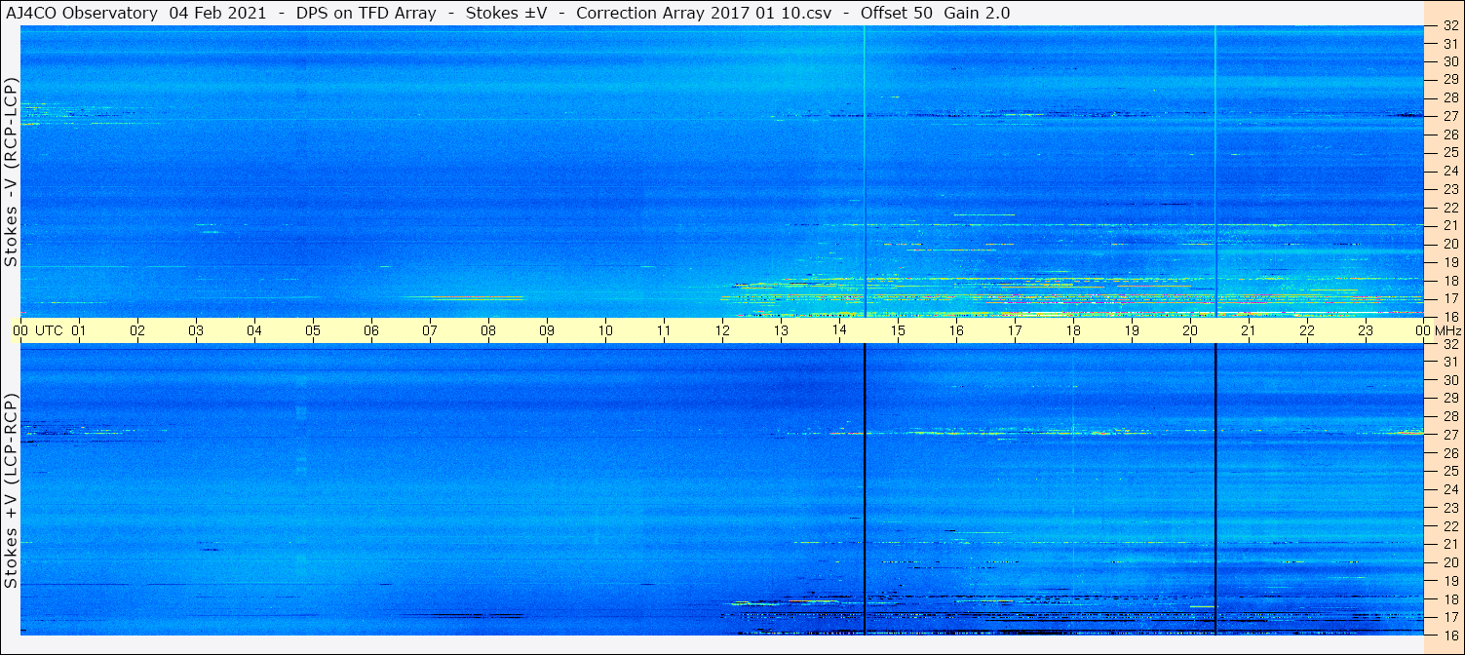Click the 19 MHz label in Stokes -V panel
This screenshot has width=1465, height=655.
(1450, 262)
